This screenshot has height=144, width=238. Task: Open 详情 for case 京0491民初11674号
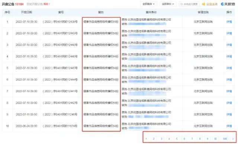coord(229,126)
